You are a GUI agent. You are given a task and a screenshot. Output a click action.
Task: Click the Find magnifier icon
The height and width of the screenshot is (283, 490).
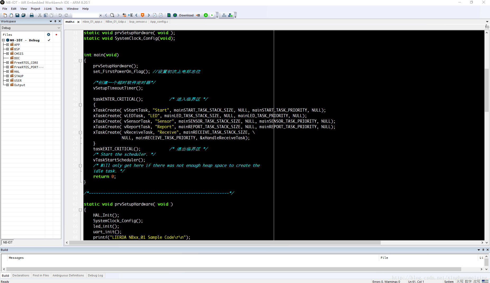coord(112,15)
